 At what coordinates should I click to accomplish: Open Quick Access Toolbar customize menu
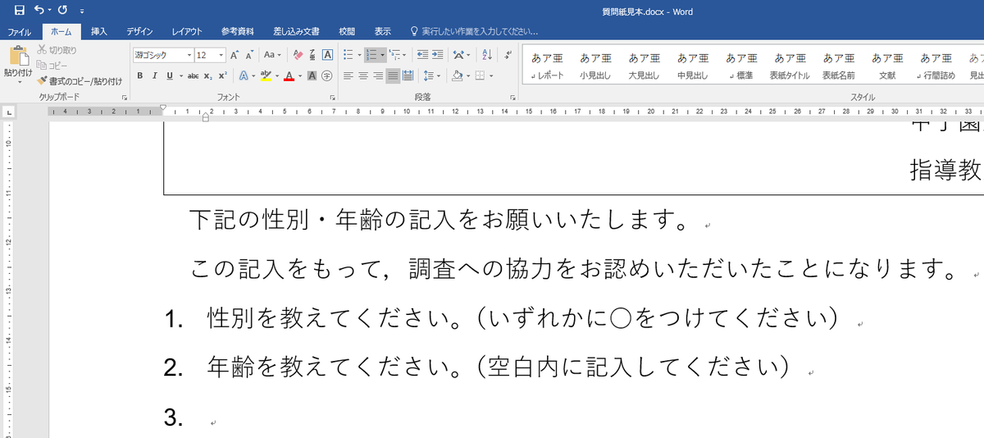pyautogui.click(x=82, y=10)
